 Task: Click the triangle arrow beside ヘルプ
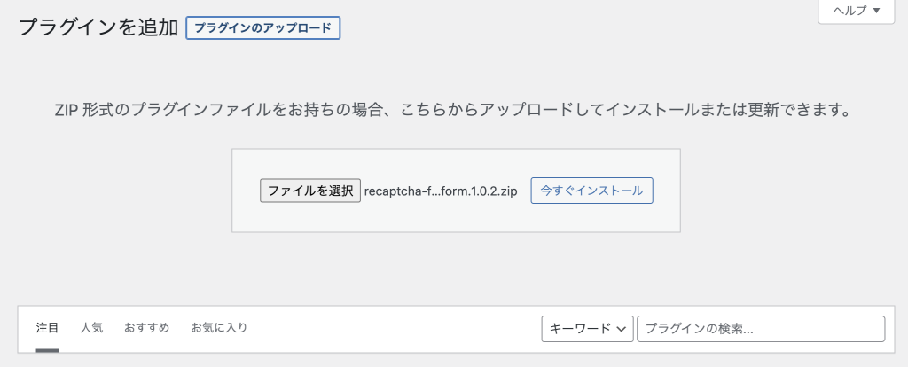coord(877,11)
